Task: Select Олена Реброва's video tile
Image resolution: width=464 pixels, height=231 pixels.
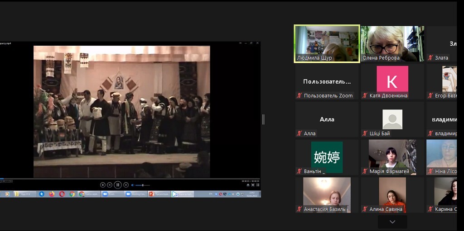Action: point(392,44)
